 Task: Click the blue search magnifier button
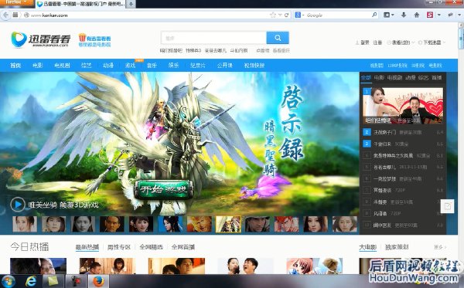tap(278, 38)
